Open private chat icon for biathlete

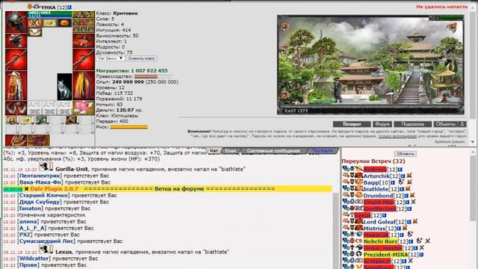point(345,189)
